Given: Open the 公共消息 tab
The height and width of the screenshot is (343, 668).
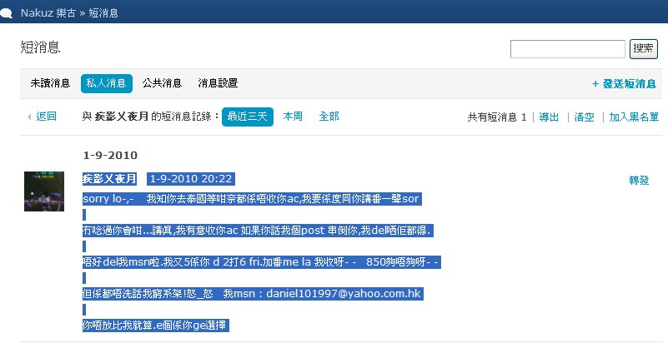Looking at the screenshot, I should pos(162,83).
